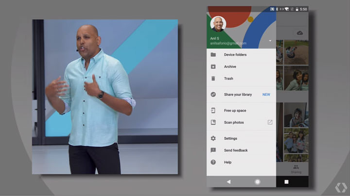The height and width of the screenshot is (196, 350).
Task: Click the Help question mark icon
Action: tap(213, 162)
